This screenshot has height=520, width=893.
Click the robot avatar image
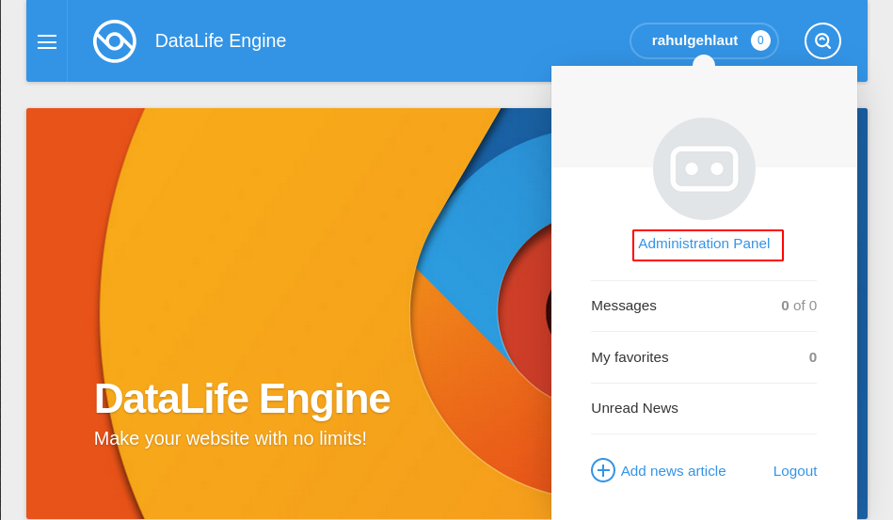pos(704,169)
